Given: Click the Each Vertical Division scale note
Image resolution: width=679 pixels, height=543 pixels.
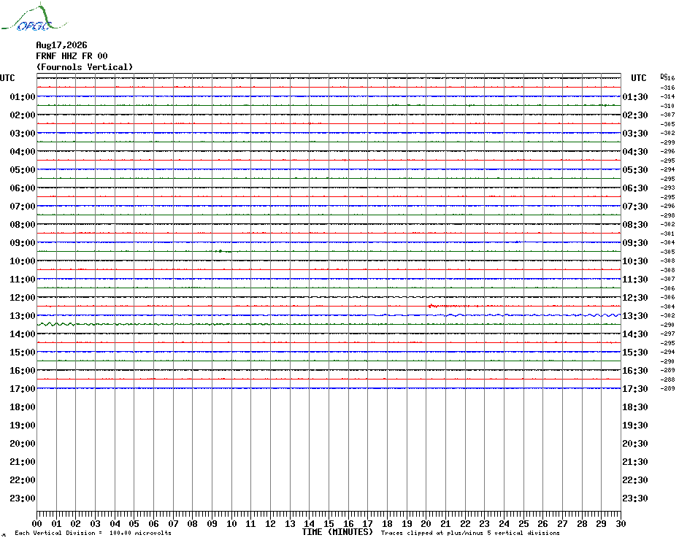Looking at the screenshot, I should coord(93,533).
